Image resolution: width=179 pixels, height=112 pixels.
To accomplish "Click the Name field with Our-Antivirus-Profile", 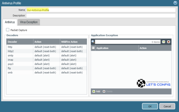I will [x=101, y=10].
